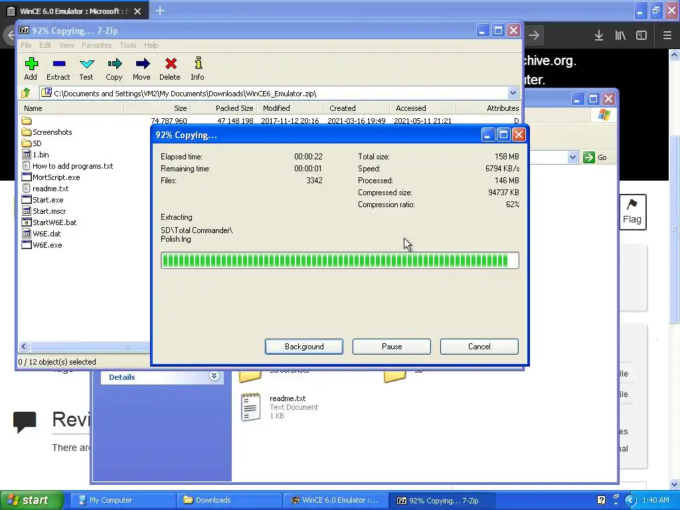Select the SD folder in 7-Zip list
Screen dimensions: 680x510
[32, 143]
